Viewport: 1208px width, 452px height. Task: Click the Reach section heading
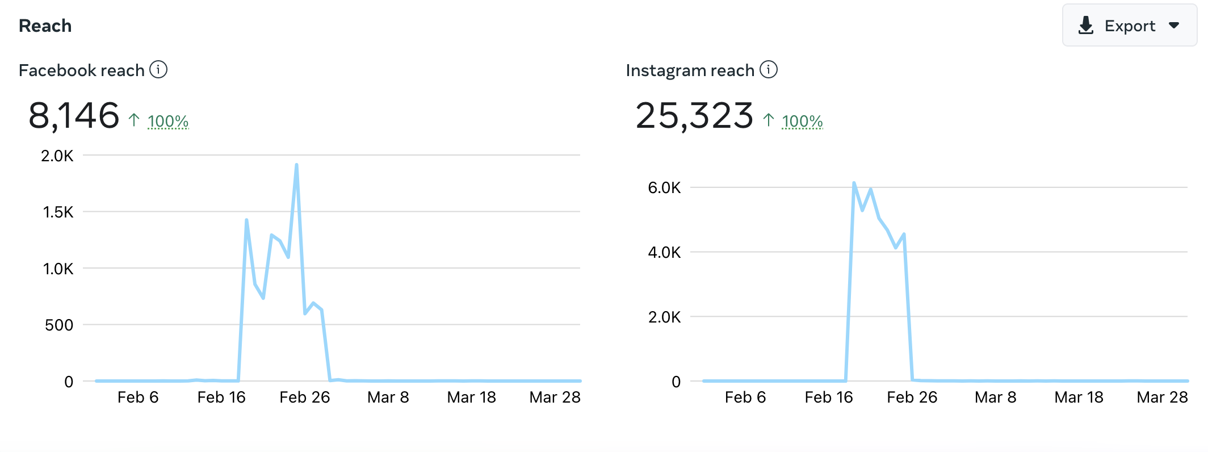tap(45, 26)
